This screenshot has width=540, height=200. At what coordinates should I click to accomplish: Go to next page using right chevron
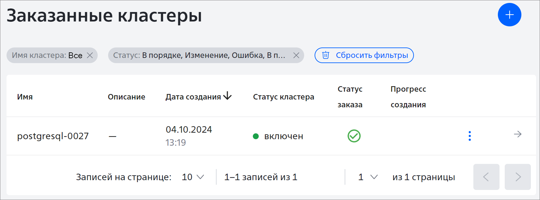[517, 177]
